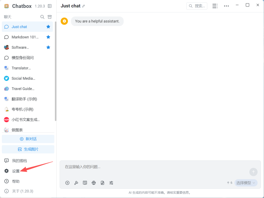Viewport: 264px width, 198px height.
Task: Click the 生成图片 generate image button
Action: point(28,149)
